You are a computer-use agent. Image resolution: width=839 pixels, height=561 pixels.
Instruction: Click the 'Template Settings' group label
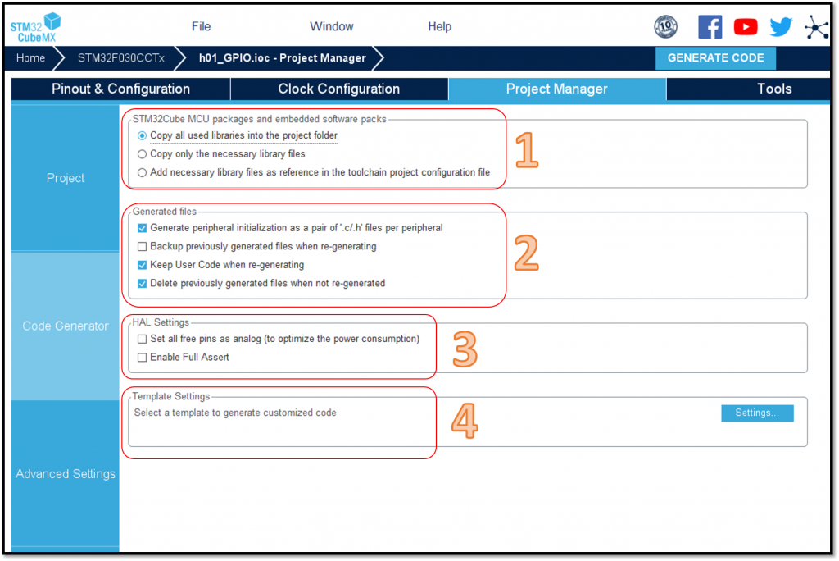170,396
